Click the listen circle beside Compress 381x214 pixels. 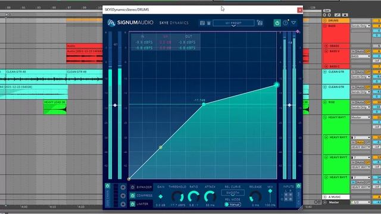tap(123, 196)
